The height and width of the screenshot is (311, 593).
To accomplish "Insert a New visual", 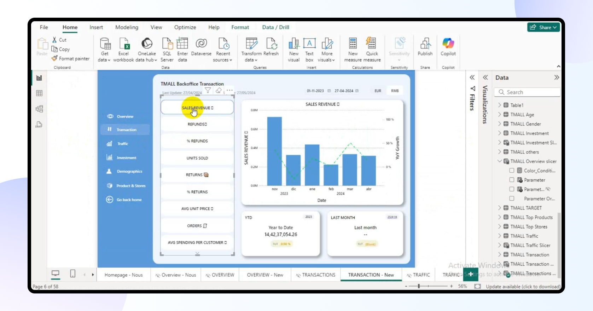I will tap(294, 50).
